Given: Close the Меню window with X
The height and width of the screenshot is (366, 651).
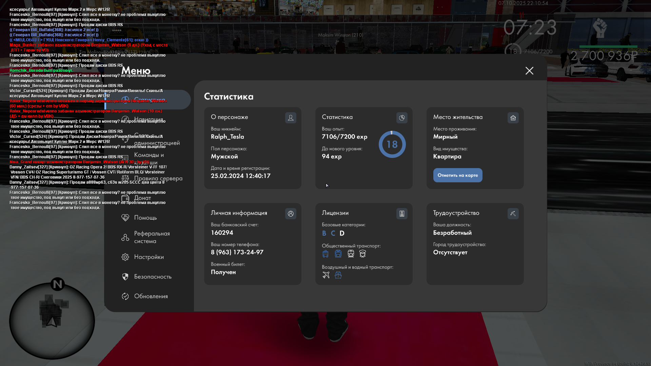Looking at the screenshot, I should click(x=529, y=70).
